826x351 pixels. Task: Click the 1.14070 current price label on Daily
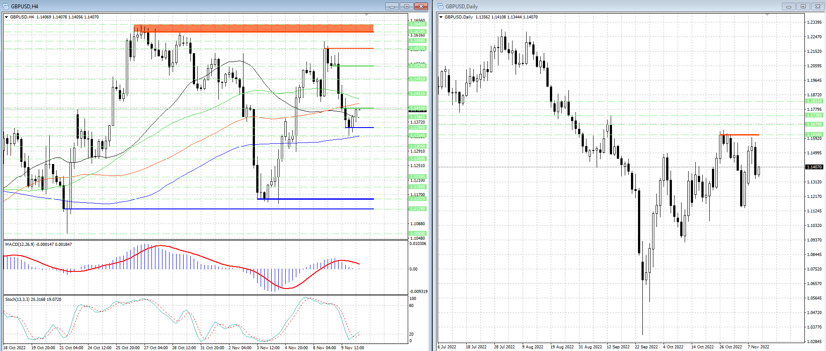click(x=814, y=167)
